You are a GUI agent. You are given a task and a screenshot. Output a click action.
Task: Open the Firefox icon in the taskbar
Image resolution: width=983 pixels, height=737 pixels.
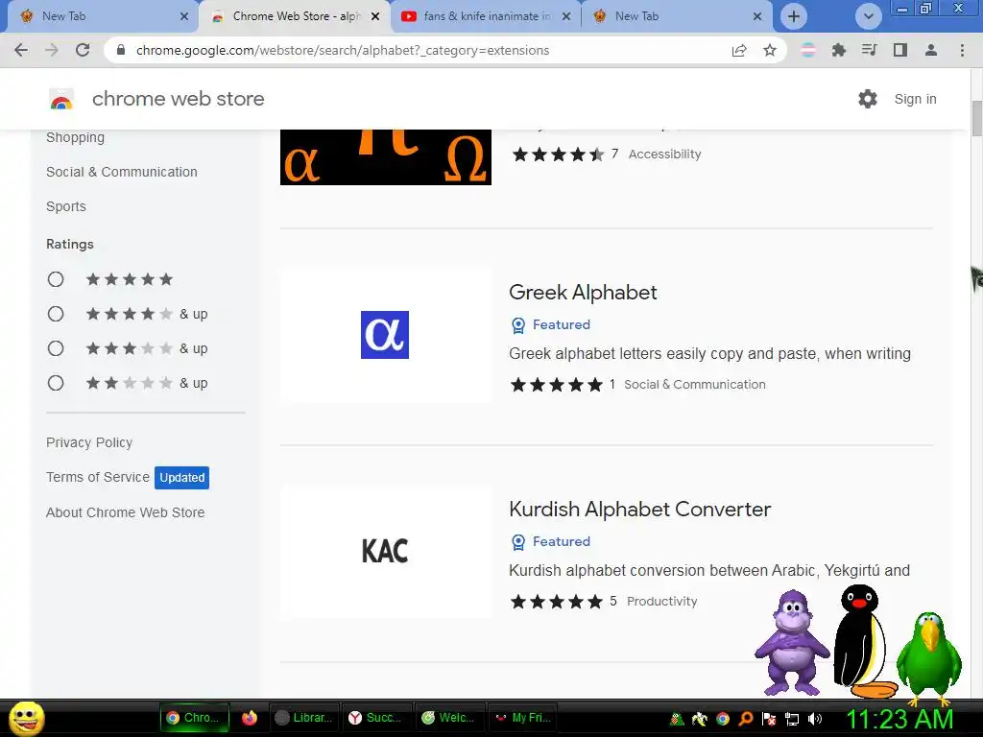click(x=250, y=718)
